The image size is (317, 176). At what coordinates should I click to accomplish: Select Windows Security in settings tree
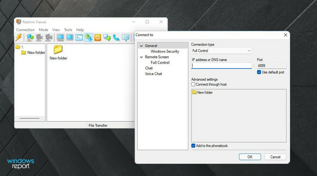pos(165,51)
